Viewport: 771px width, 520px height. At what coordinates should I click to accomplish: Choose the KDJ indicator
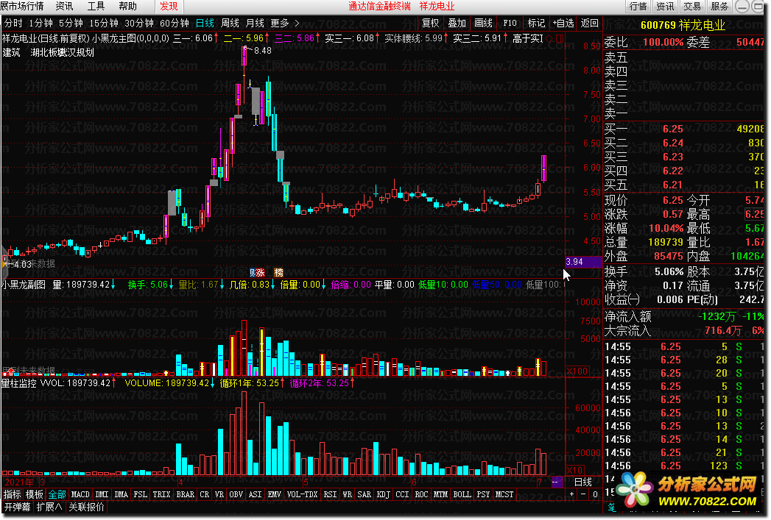pos(383,494)
